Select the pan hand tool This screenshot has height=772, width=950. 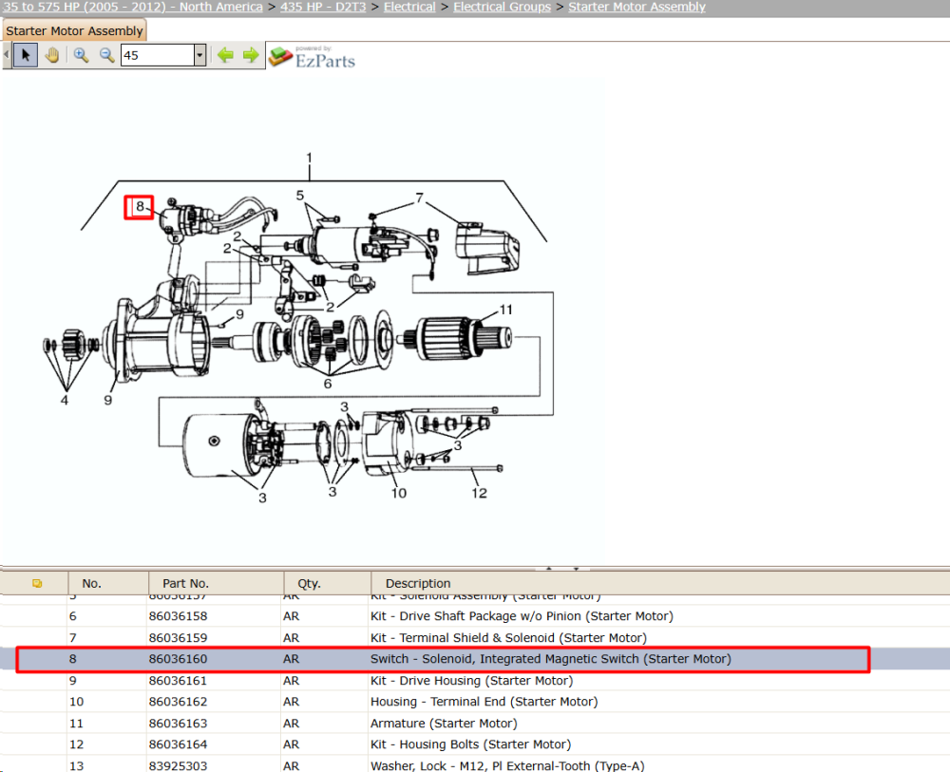(52, 55)
